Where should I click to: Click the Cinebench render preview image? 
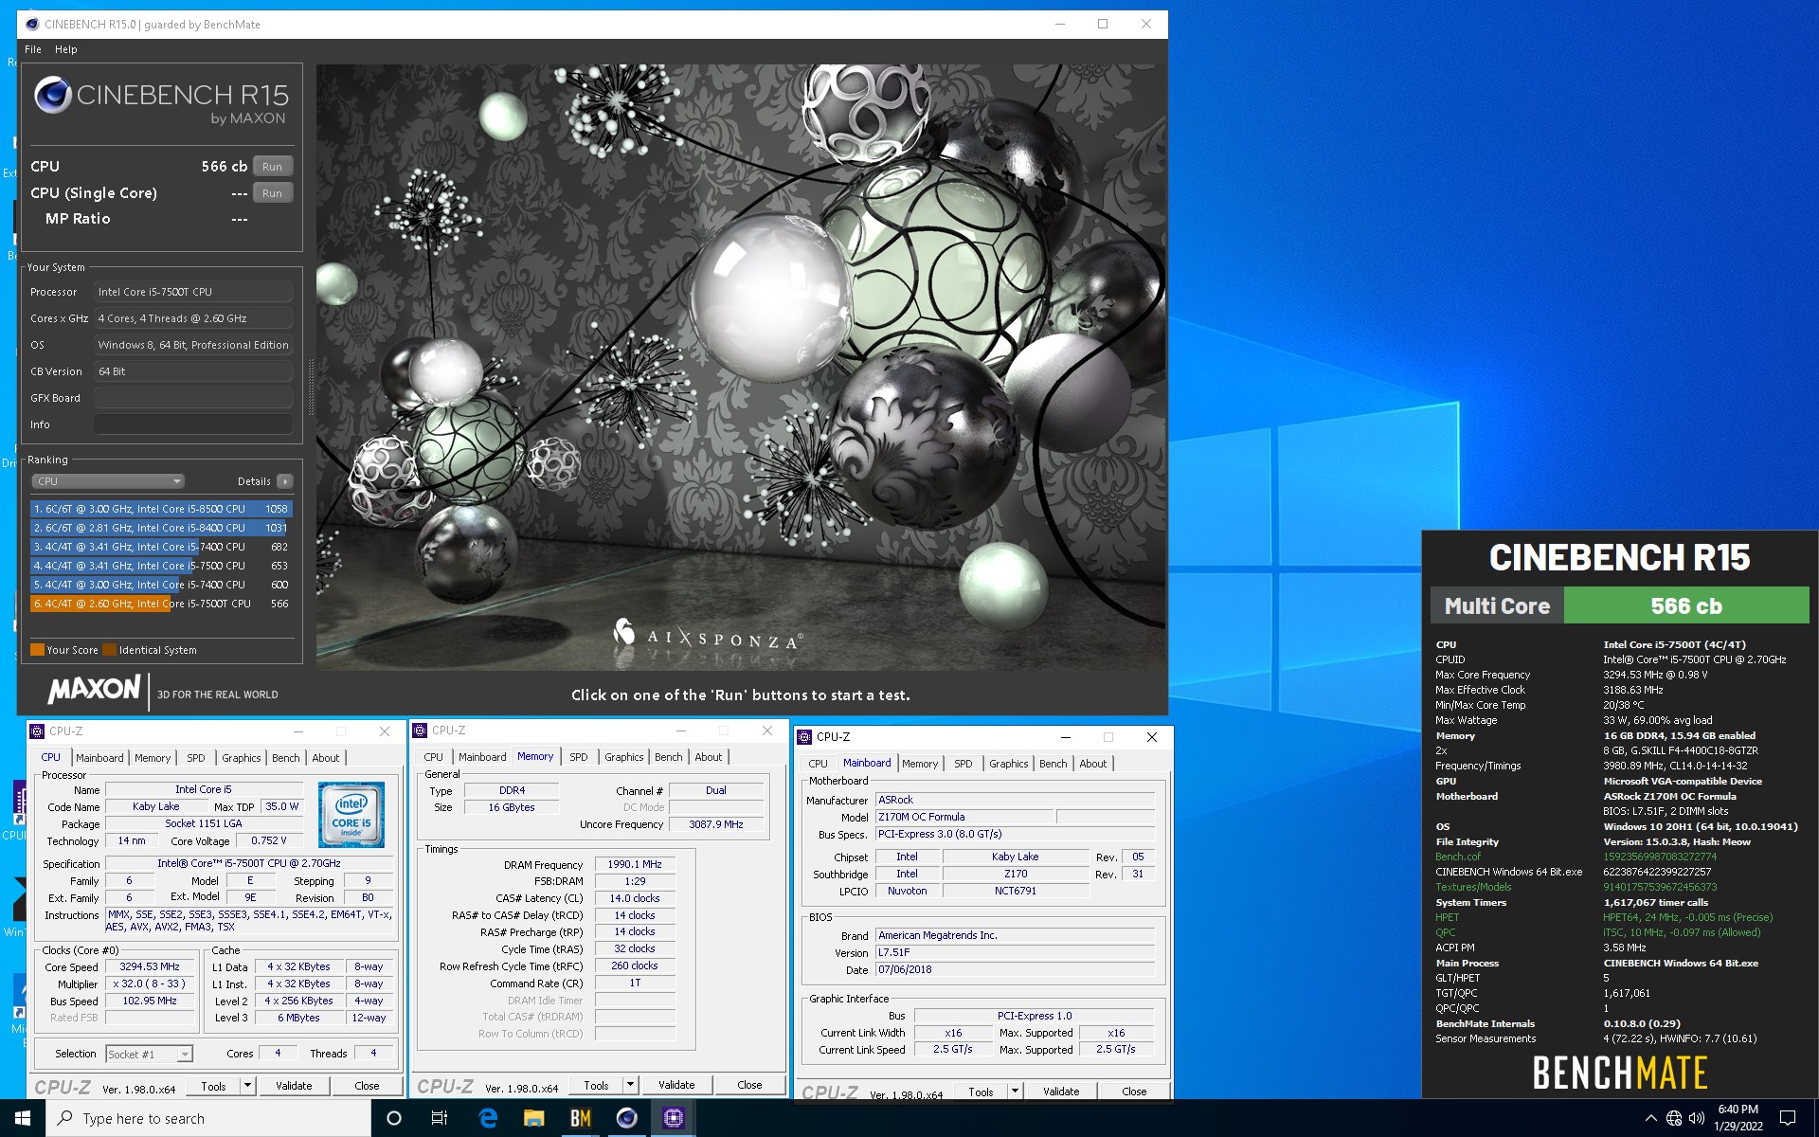click(x=741, y=368)
